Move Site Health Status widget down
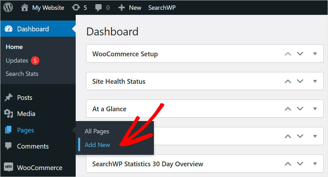Image resolution: width=328 pixels, height=177 pixels. click(x=300, y=81)
